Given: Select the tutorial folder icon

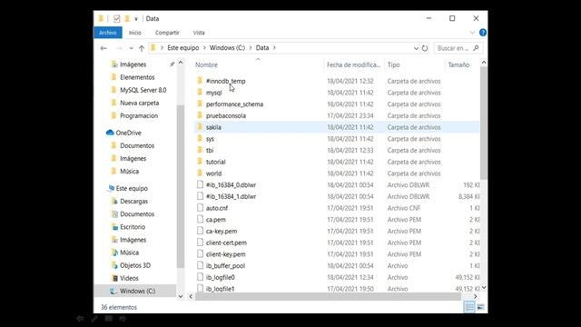Looking at the screenshot, I should tap(200, 162).
